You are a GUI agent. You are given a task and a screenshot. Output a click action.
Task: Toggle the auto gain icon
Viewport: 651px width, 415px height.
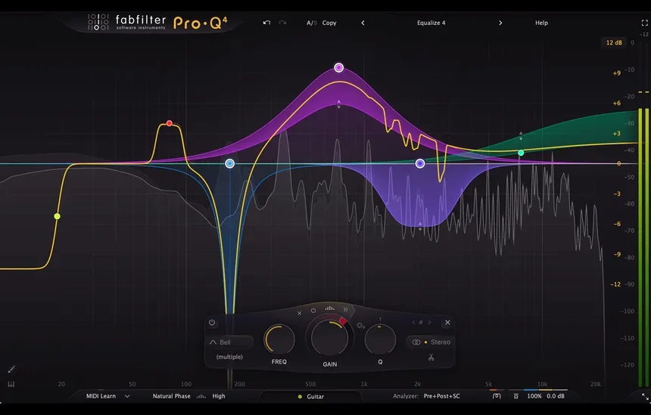pos(497,396)
